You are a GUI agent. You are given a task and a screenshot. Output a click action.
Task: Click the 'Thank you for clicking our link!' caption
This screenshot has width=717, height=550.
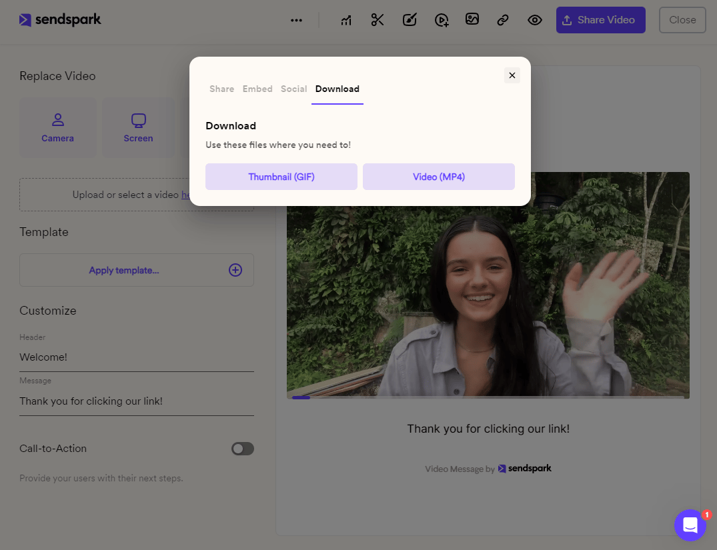pos(488,429)
